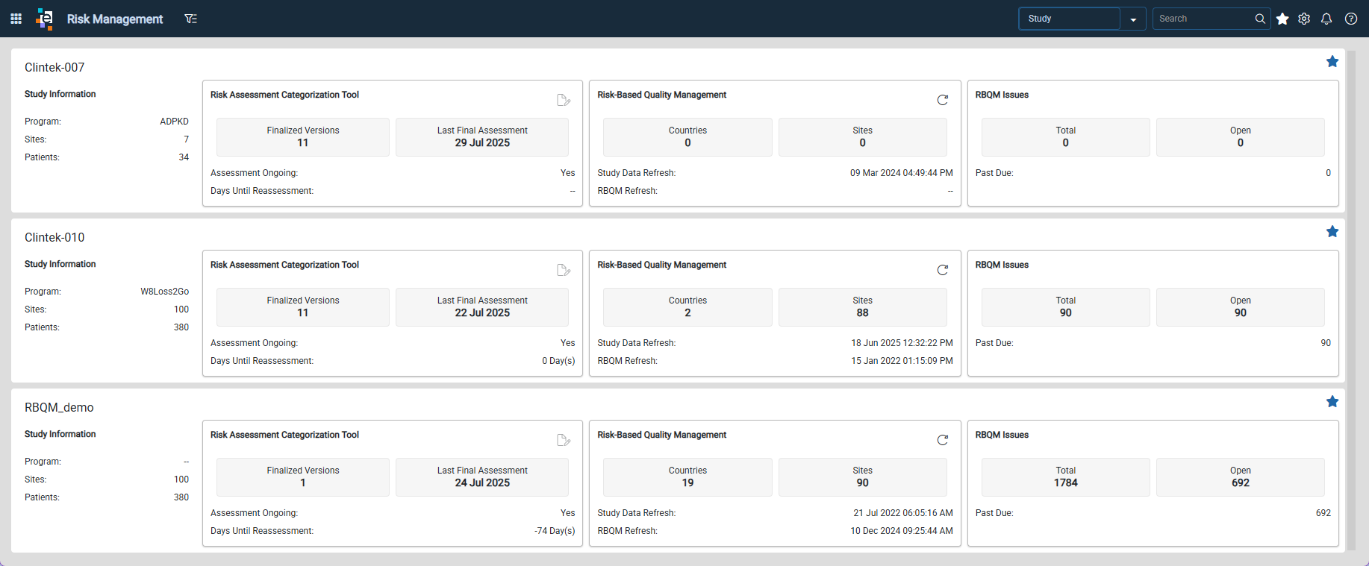Click RBQM_demo Countries 19 tile
Image resolution: width=1369 pixels, height=566 pixels.
point(687,477)
